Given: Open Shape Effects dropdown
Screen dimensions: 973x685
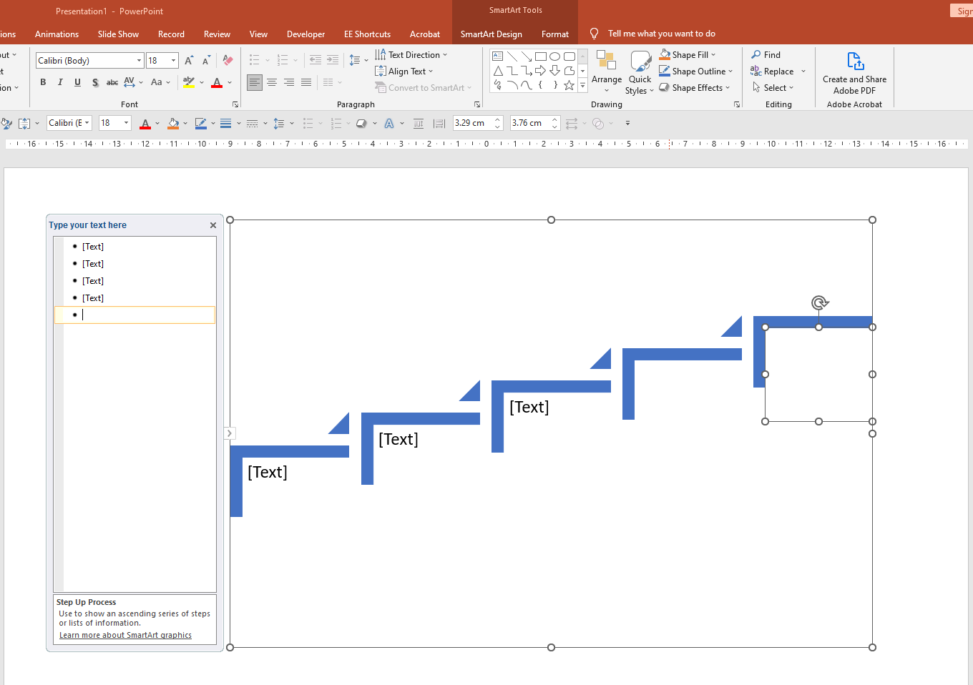Looking at the screenshot, I should click(x=728, y=88).
